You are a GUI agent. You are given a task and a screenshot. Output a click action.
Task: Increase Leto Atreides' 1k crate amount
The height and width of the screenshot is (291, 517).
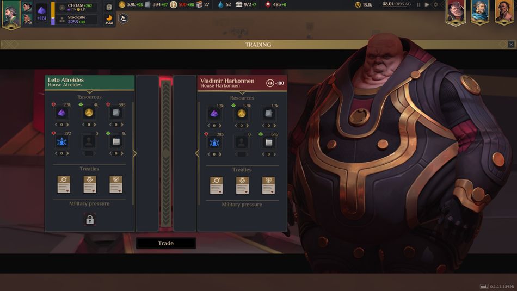click(x=122, y=153)
